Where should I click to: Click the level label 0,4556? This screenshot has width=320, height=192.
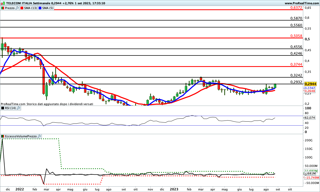296,47
